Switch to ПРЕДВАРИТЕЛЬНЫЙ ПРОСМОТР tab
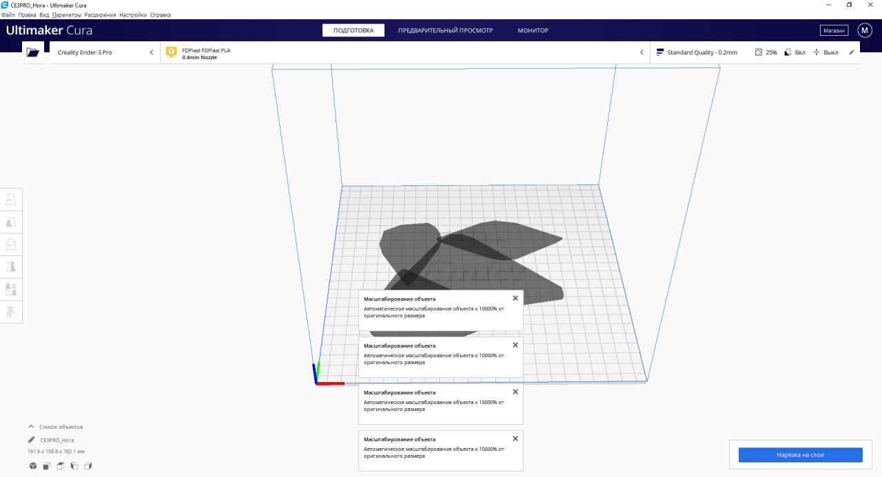 pyautogui.click(x=446, y=30)
